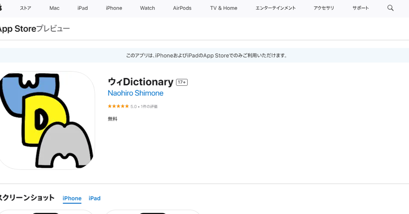This screenshot has height=214, width=409.
Task: Open the TV & Home menu
Action: pyautogui.click(x=224, y=8)
